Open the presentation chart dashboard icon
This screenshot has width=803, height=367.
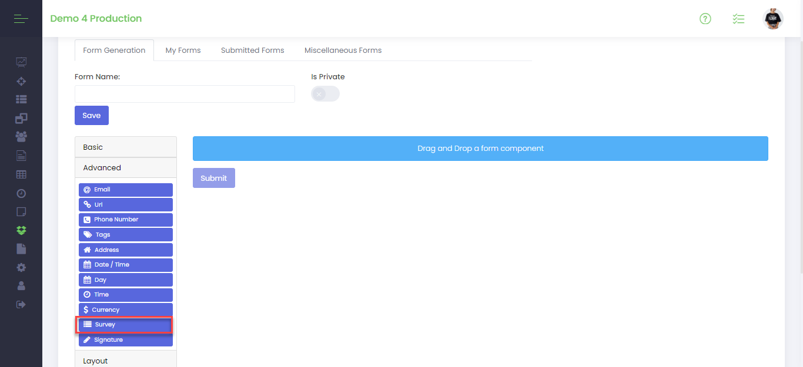(x=21, y=62)
